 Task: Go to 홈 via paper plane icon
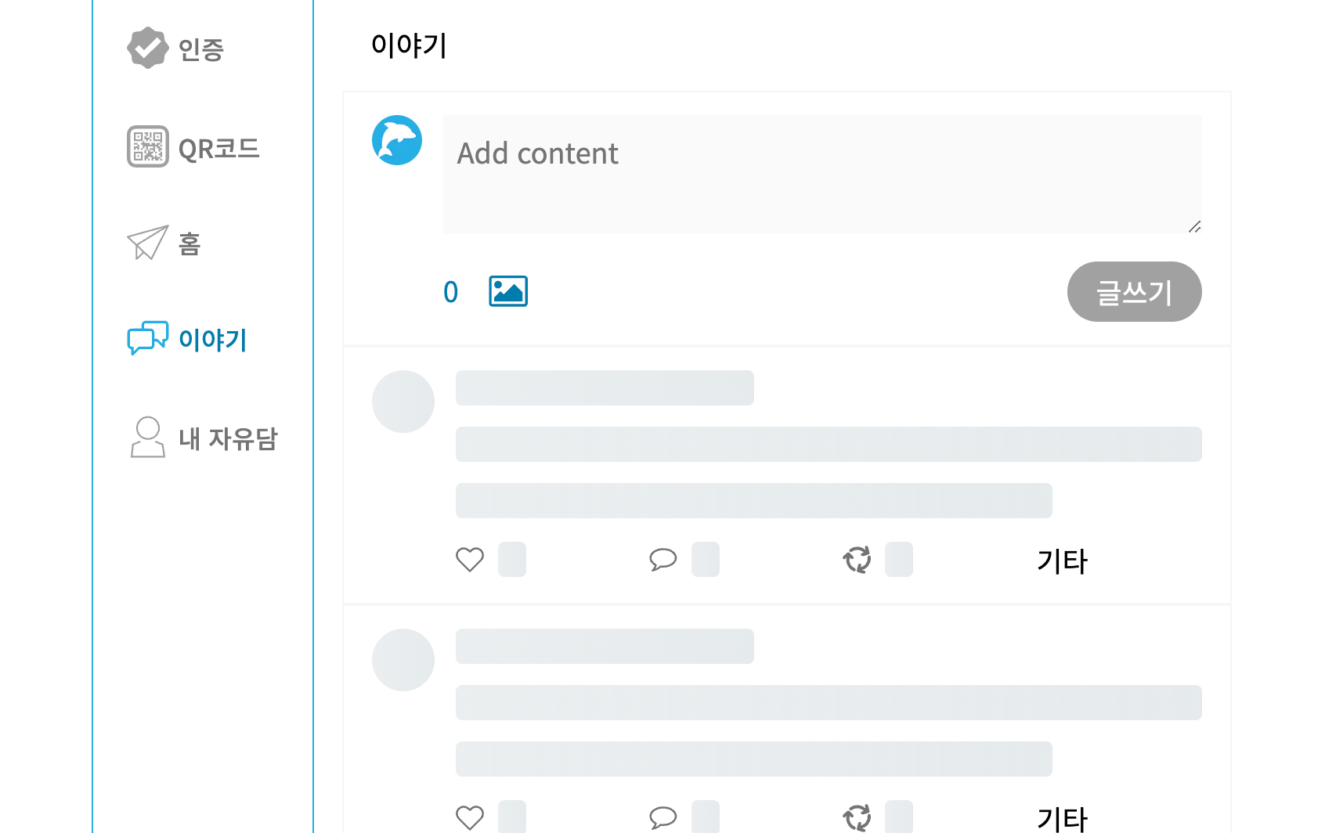[x=147, y=243]
